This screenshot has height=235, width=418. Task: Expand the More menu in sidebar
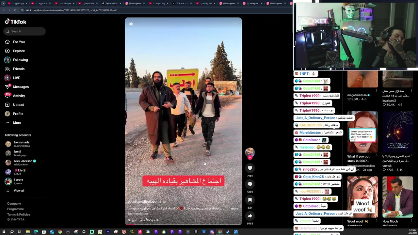pyautogui.click(x=17, y=123)
